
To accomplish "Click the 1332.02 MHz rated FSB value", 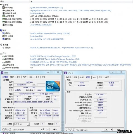I will (x=20, y=118).
